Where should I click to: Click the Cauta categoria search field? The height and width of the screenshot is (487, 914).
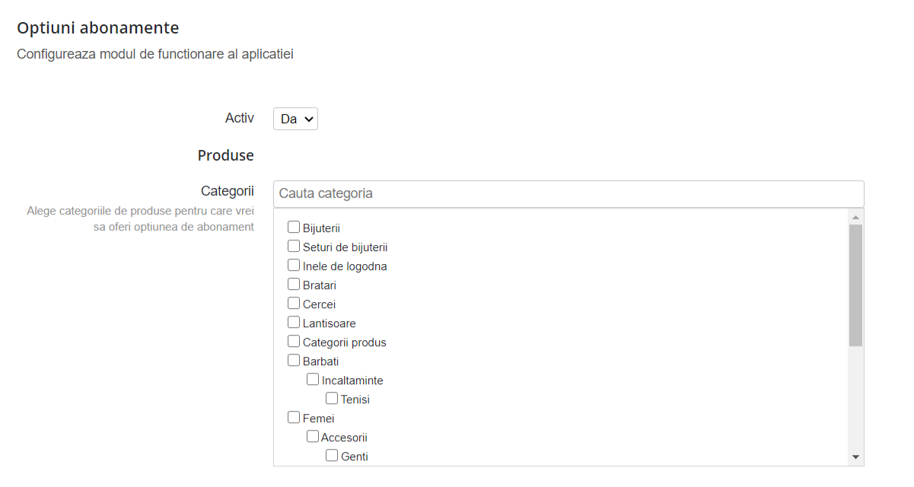click(568, 193)
